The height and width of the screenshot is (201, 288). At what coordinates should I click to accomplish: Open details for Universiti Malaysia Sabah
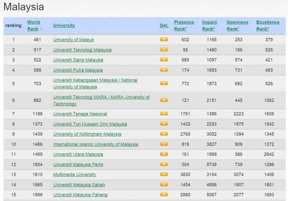pyautogui.click(x=164, y=185)
